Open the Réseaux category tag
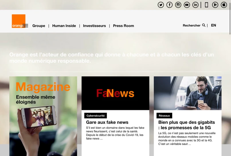This screenshot has width=231, height=156. coord(164,116)
